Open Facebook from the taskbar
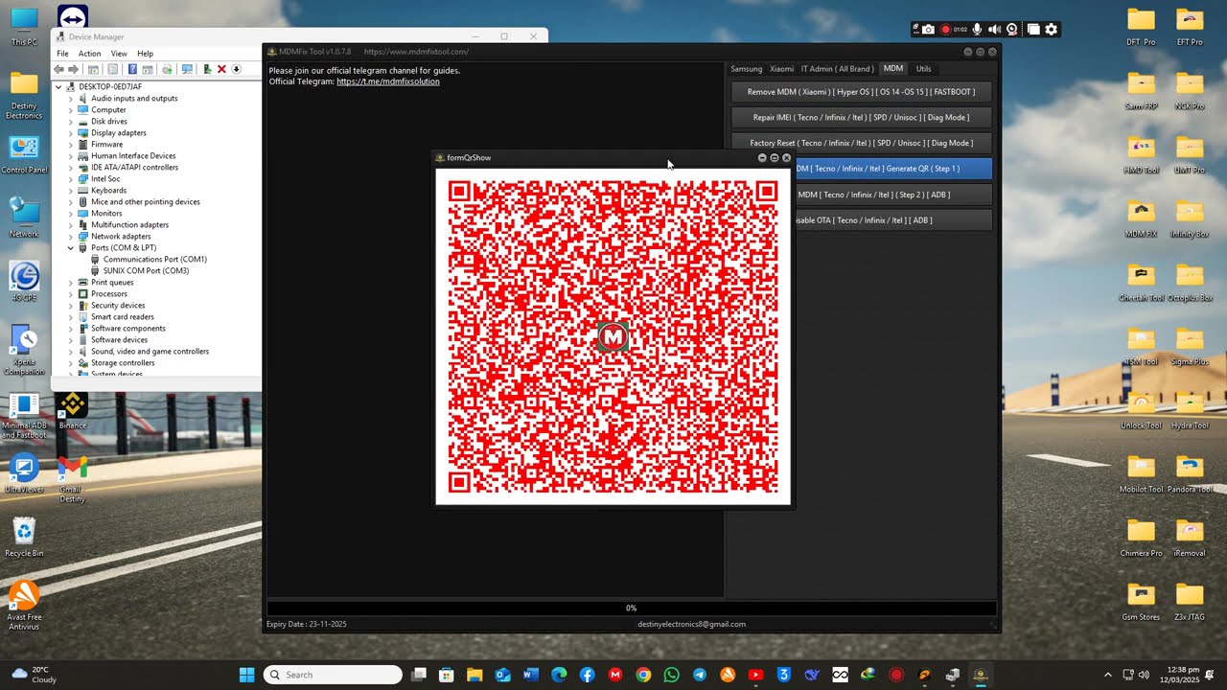Screen dimensions: 1227x690 coord(587,675)
